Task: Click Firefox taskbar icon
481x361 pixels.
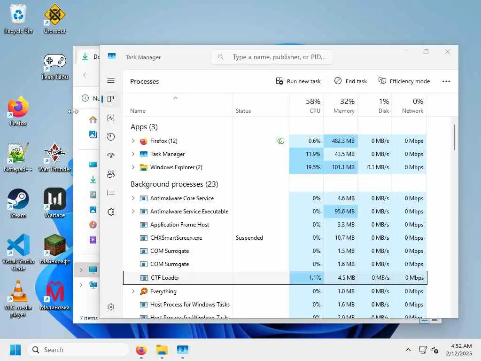Action: [141, 350]
